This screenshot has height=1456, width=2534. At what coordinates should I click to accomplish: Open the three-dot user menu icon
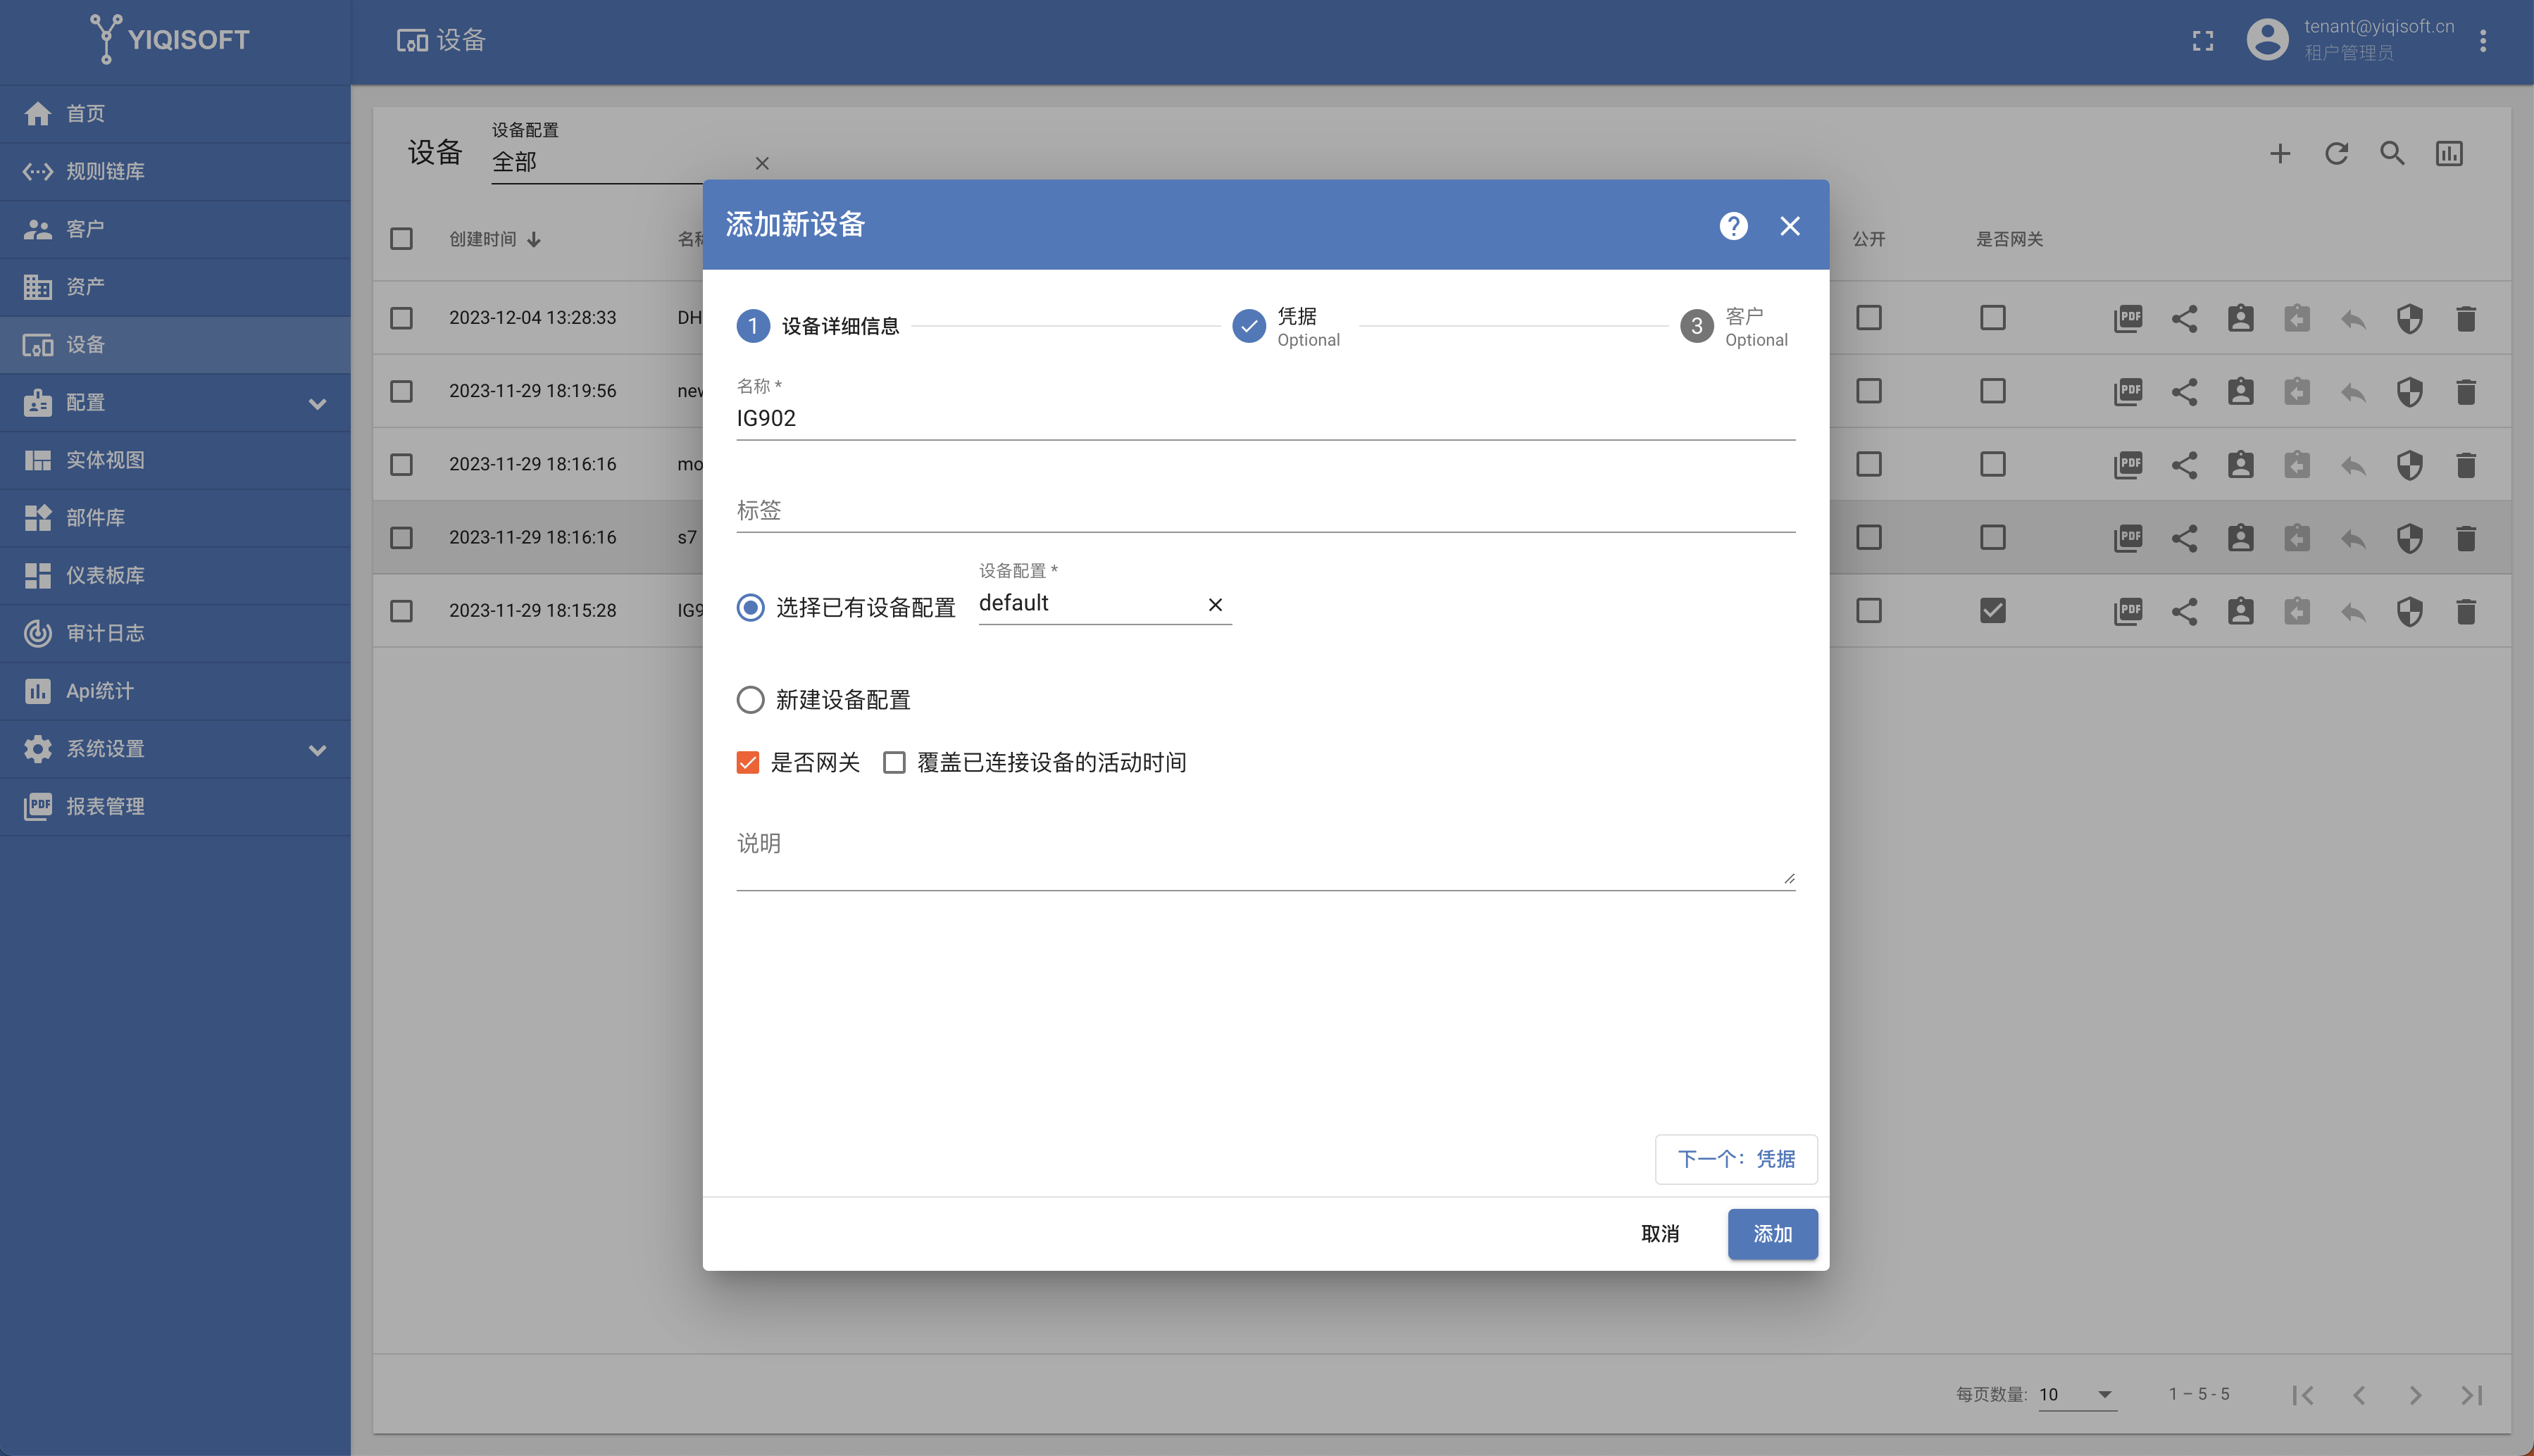pos(2482,41)
